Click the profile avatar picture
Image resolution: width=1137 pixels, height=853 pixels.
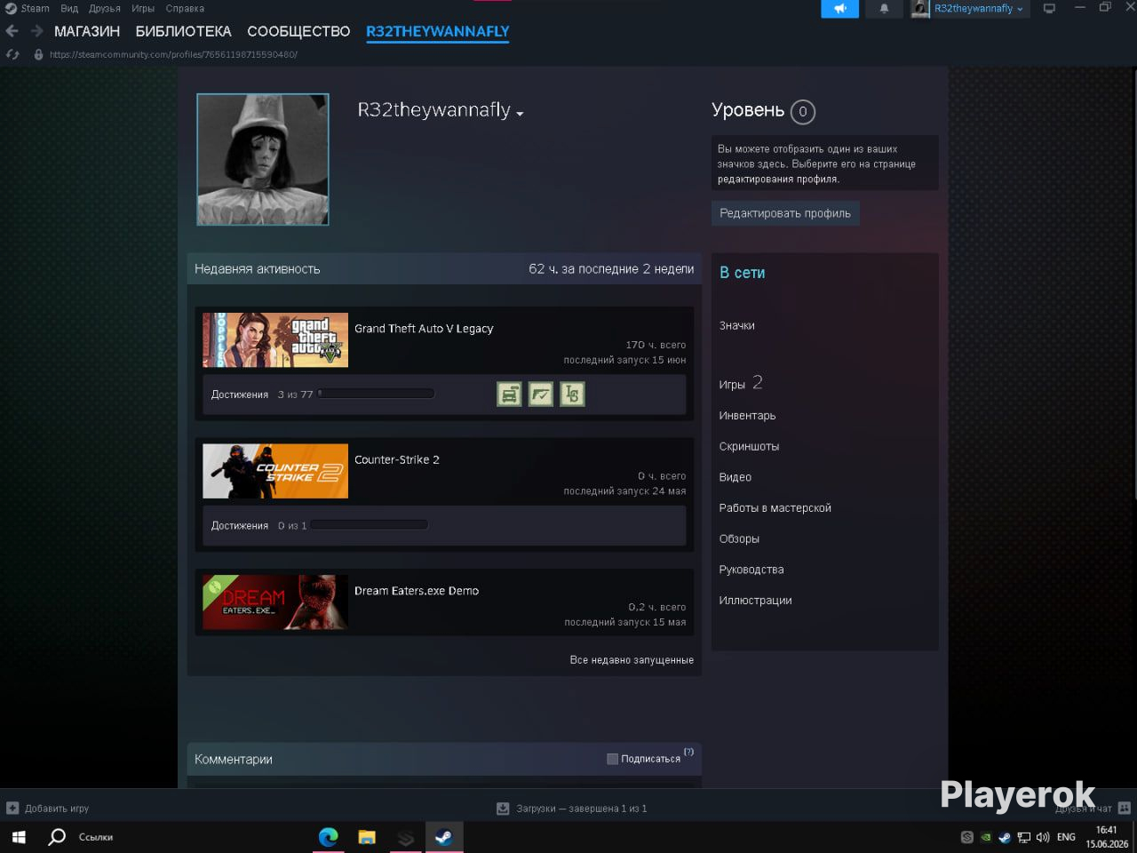263,159
